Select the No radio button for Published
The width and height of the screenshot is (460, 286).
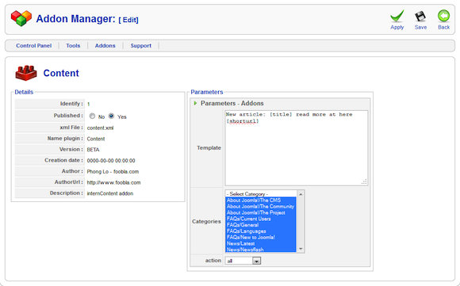coord(92,116)
